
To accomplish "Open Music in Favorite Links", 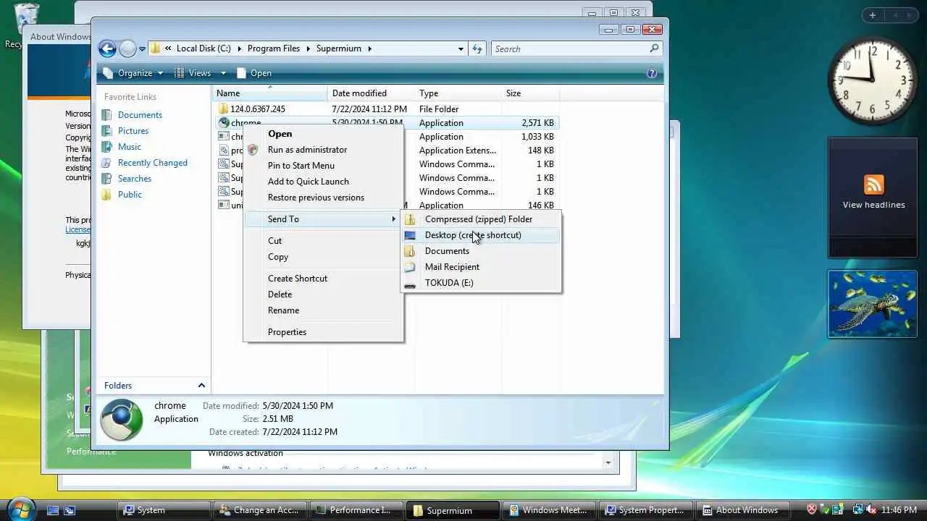I will click(130, 147).
